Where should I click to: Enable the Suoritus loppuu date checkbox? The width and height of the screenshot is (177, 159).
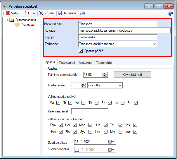pos(77,150)
